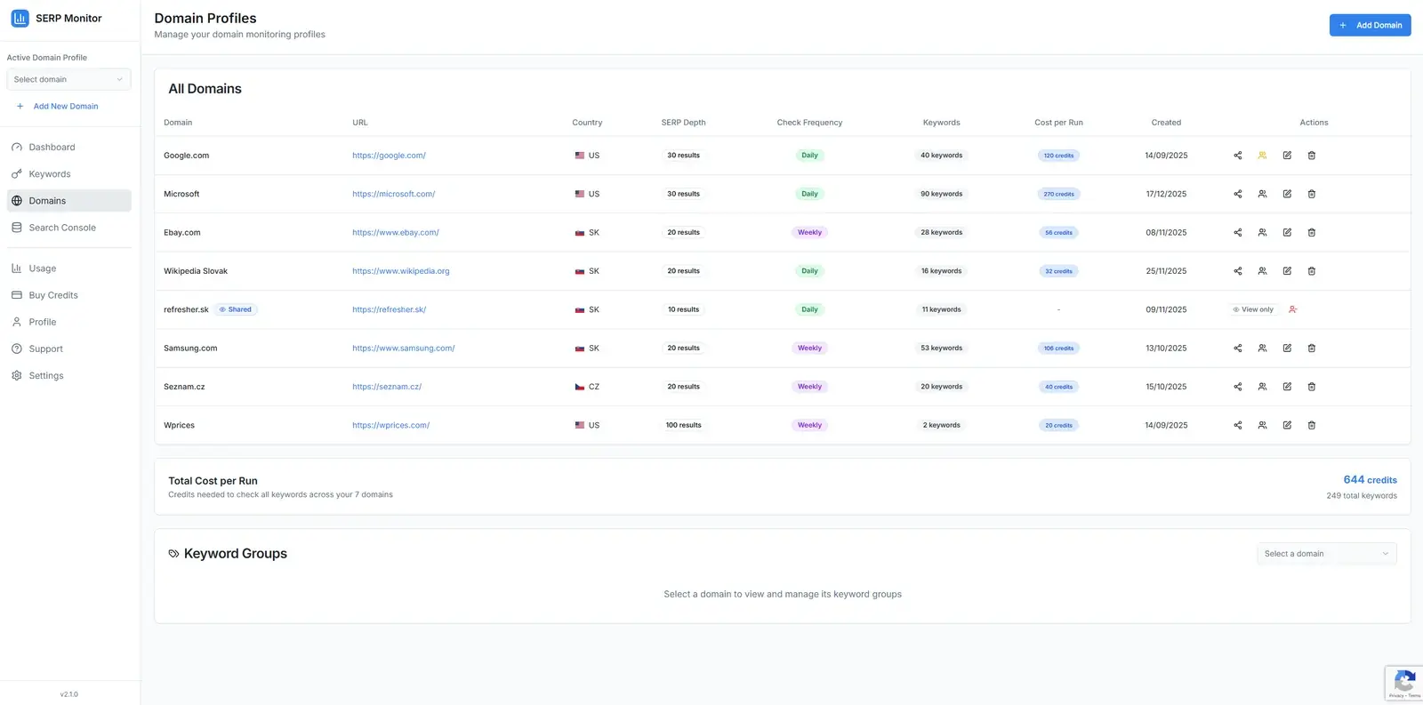Click the 644 credits total

[1370, 480]
